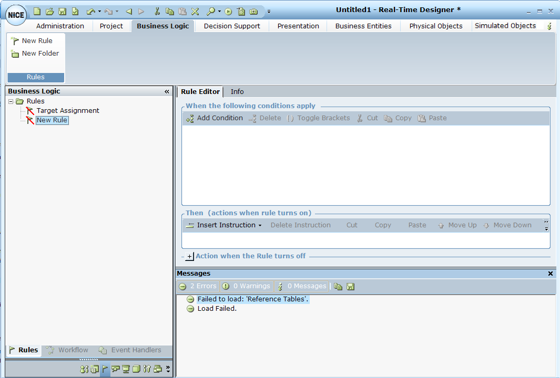Copy messages using the icon in Messages toolbar
Image resolution: width=560 pixels, height=378 pixels.
click(338, 287)
